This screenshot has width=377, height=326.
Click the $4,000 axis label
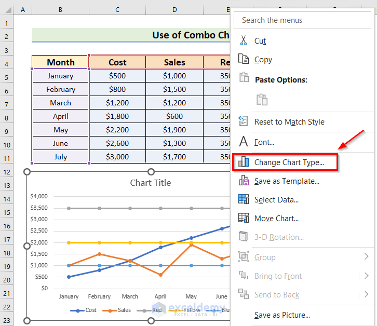coord(39,196)
